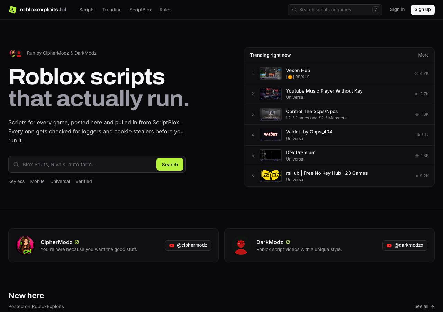Click the verified badge next to DarkModz
Screen dimensions: 443x312
[x=288, y=242]
